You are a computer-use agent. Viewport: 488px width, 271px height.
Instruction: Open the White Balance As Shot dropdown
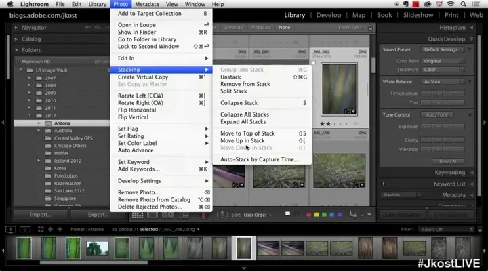(x=441, y=81)
